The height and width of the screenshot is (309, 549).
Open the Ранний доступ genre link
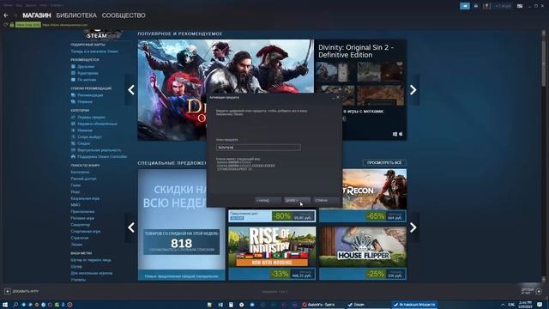click(83, 179)
